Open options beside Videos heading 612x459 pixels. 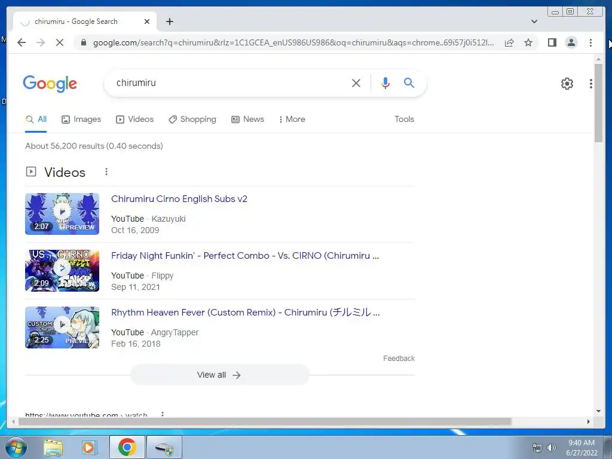tap(106, 172)
